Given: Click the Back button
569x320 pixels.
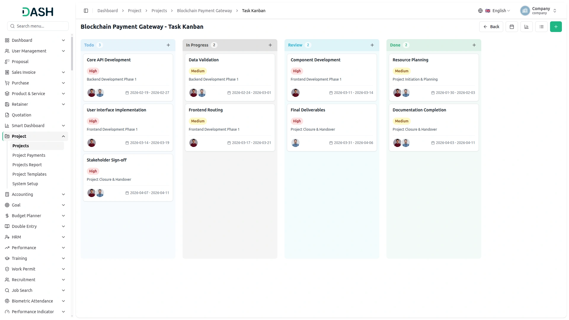Looking at the screenshot, I should pos(491,27).
